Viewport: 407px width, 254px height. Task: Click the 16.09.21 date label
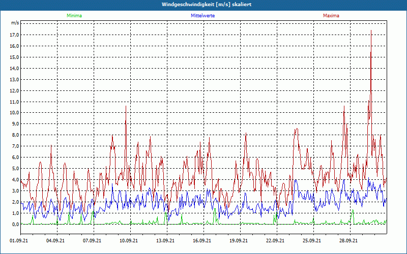[x=201, y=240]
